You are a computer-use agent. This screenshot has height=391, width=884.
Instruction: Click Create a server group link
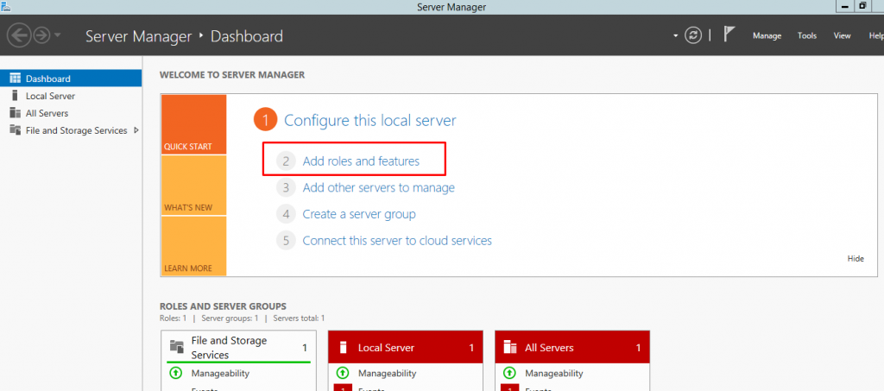coord(358,214)
